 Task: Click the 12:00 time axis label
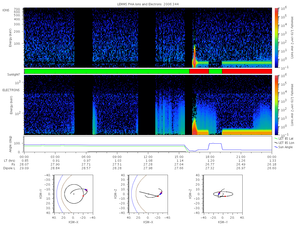pos(148,156)
